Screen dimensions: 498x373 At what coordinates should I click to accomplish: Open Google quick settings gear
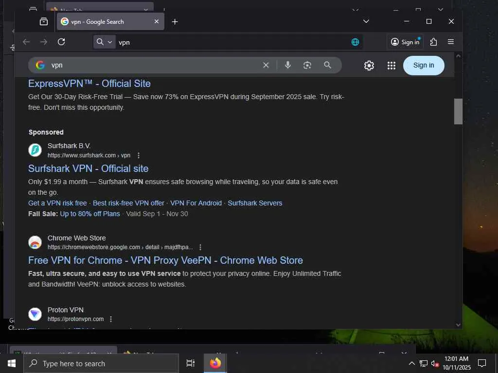369,66
